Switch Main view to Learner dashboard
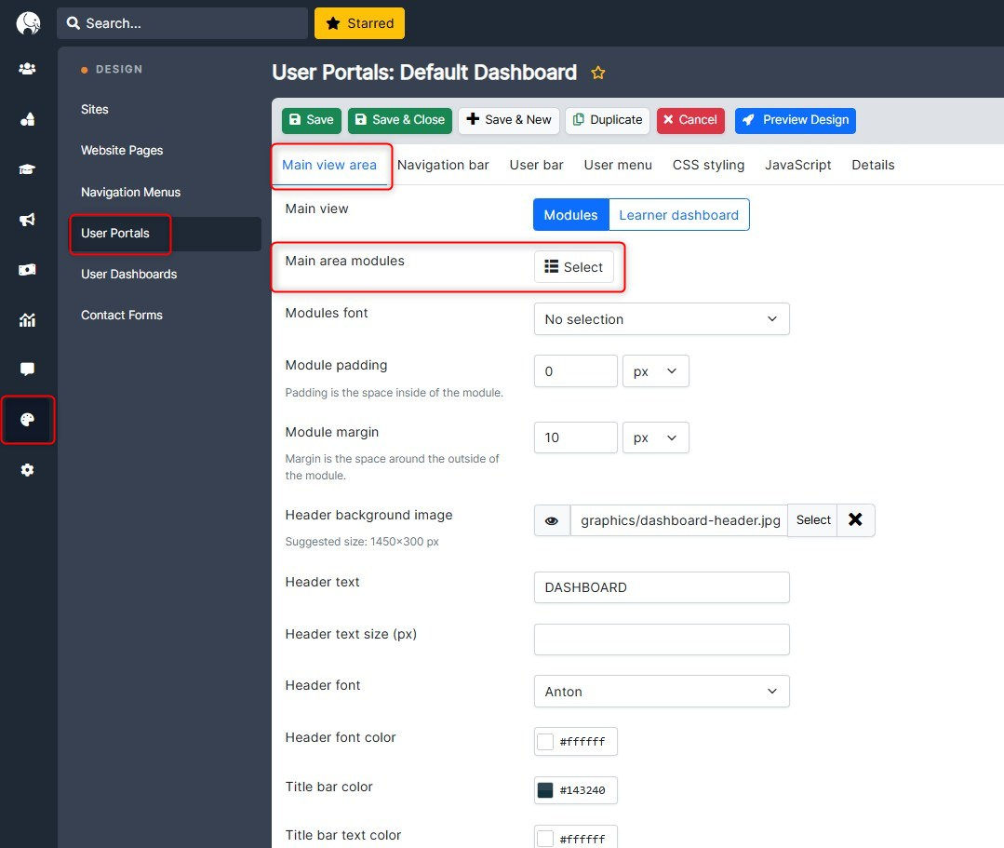 tap(678, 215)
